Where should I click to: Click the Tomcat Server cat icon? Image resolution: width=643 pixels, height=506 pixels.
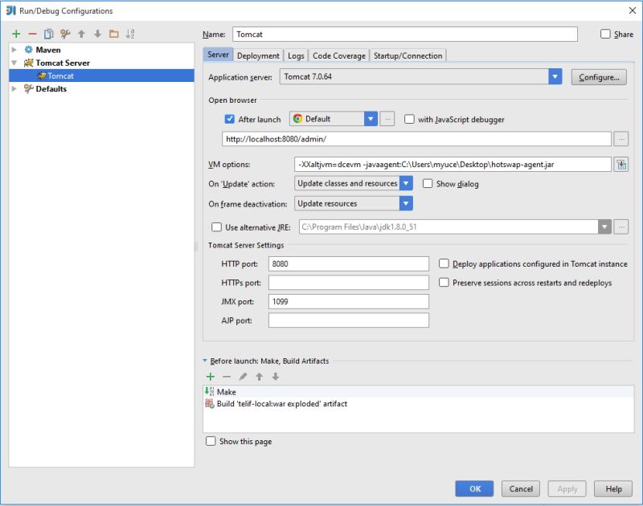point(28,63)
